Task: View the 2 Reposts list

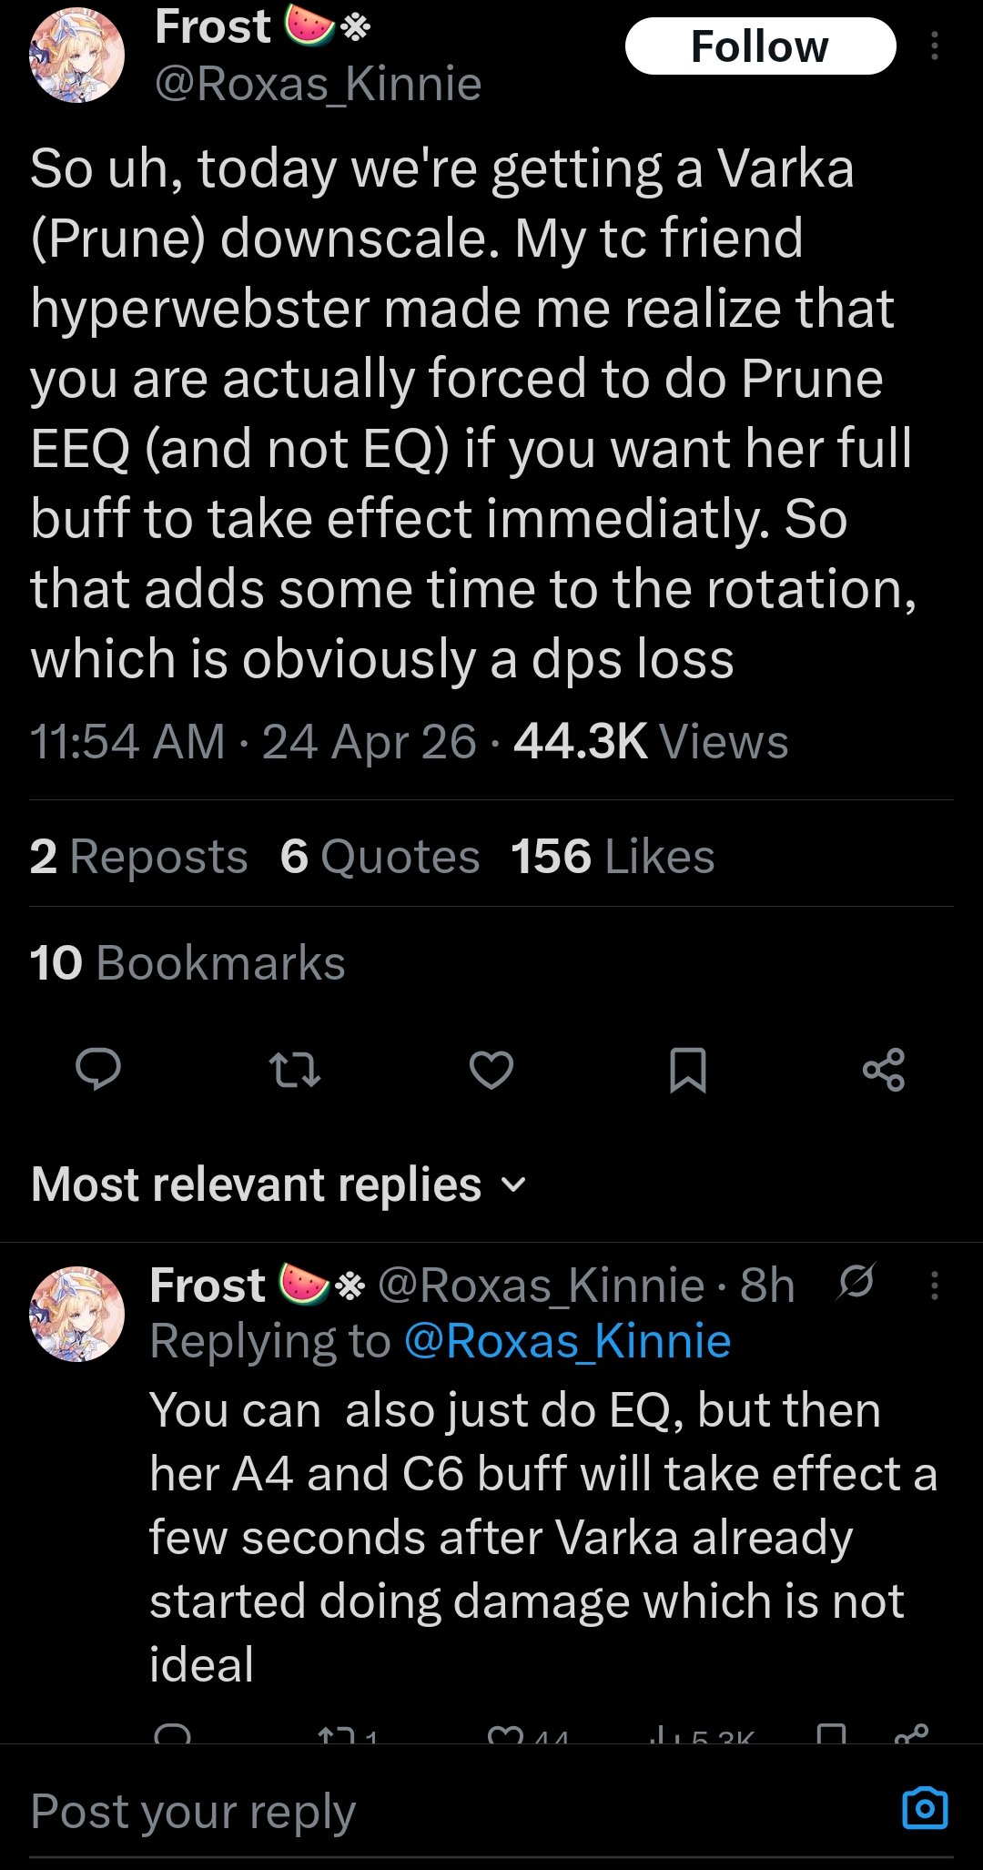Action: (138, 857)
